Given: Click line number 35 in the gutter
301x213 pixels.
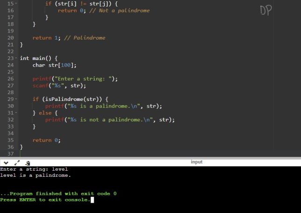Looking at the screenshot, I should (11, 140).
